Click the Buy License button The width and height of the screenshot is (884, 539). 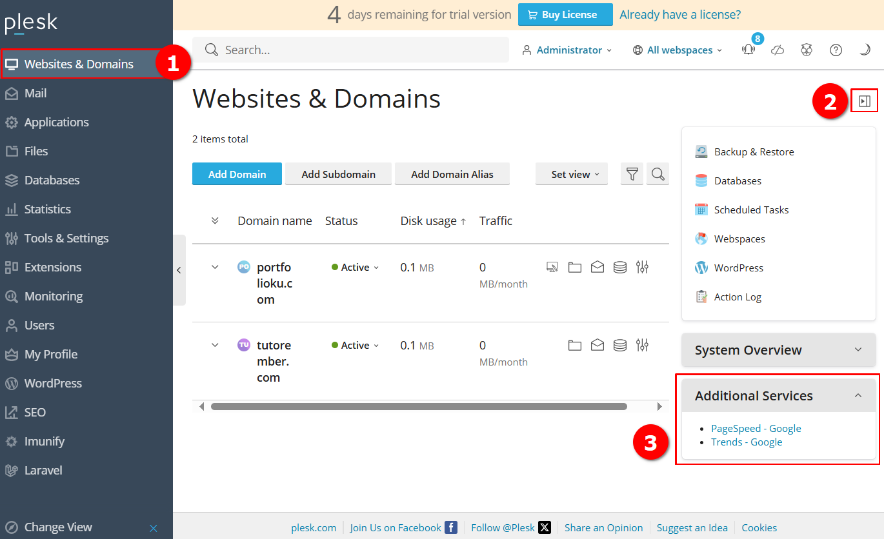[x=565, y=14]
